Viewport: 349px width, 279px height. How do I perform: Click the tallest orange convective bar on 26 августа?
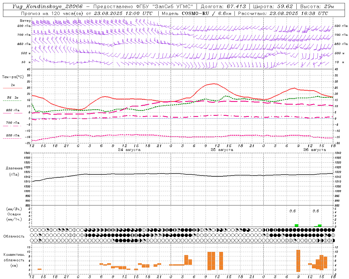tap(298, 261)
